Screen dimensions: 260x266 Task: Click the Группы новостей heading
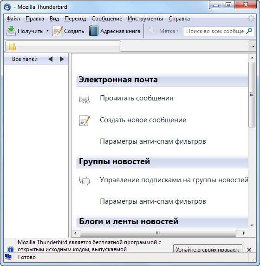tap(114, 161)
